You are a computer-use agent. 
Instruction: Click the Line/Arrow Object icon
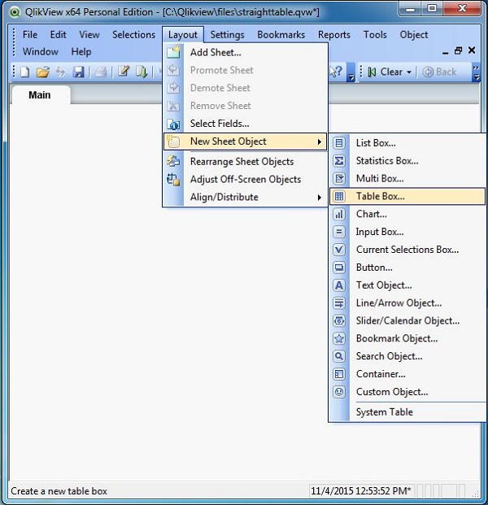[339, 303]
